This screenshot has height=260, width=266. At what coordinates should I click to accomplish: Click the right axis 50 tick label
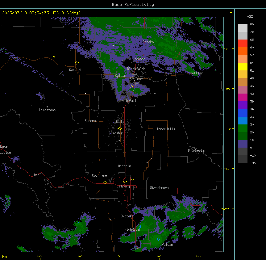coord(228,89)
